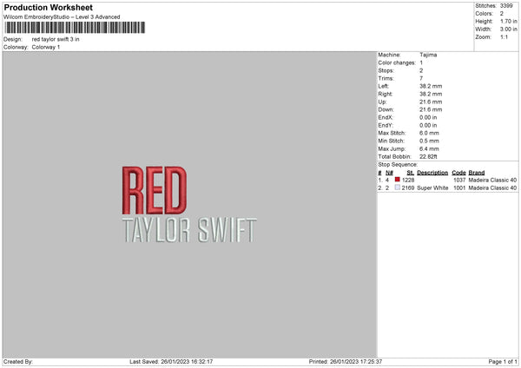Select the Width value 3.00 in

click(508, 30)
